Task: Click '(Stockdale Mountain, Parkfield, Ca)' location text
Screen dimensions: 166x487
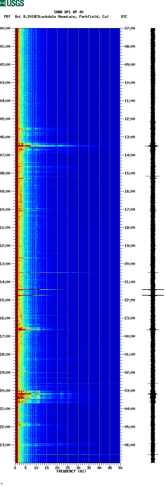Action: click(x=72, y=17)
